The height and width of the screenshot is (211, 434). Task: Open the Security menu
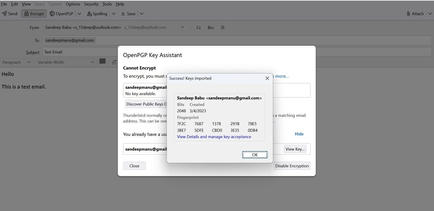91,4
